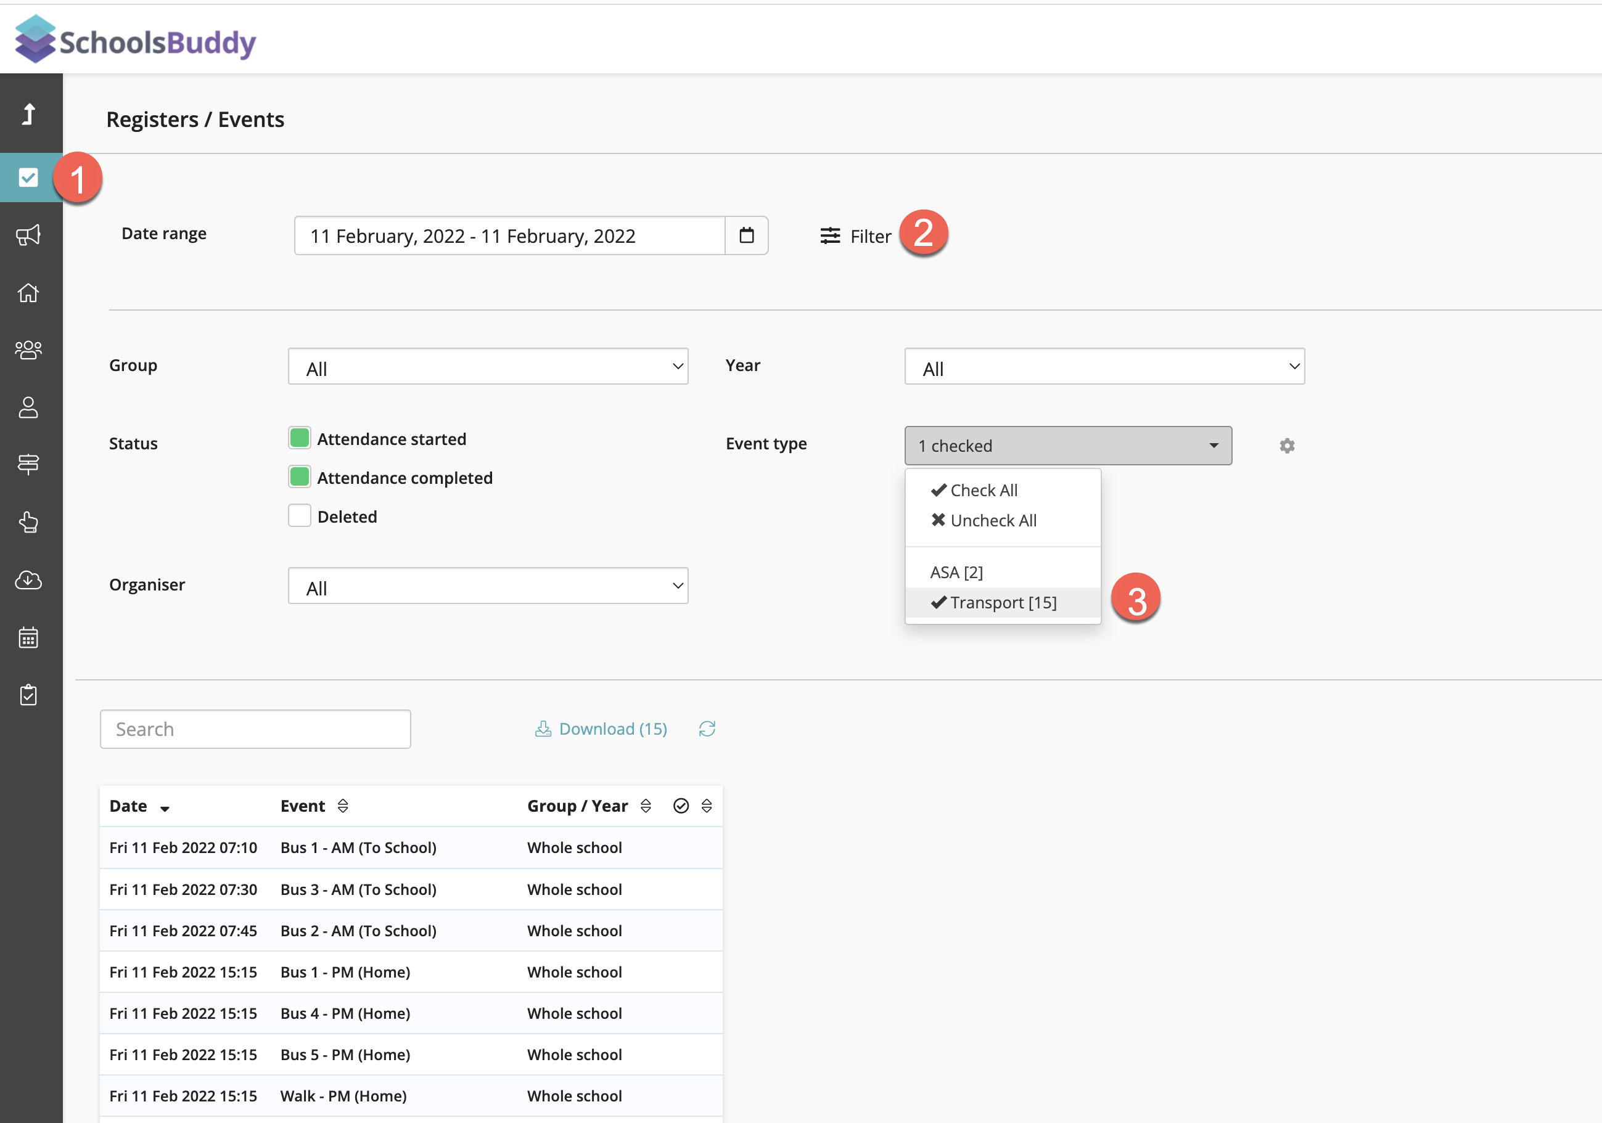The width and height of the screenshot is (1602, 1123).
Task: Go to the home sidebar icon
Action: (28, 292)
